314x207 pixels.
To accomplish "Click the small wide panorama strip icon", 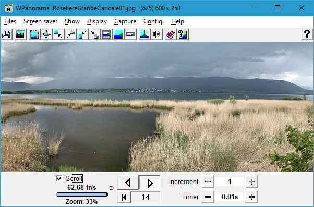I will pos(130,34).
